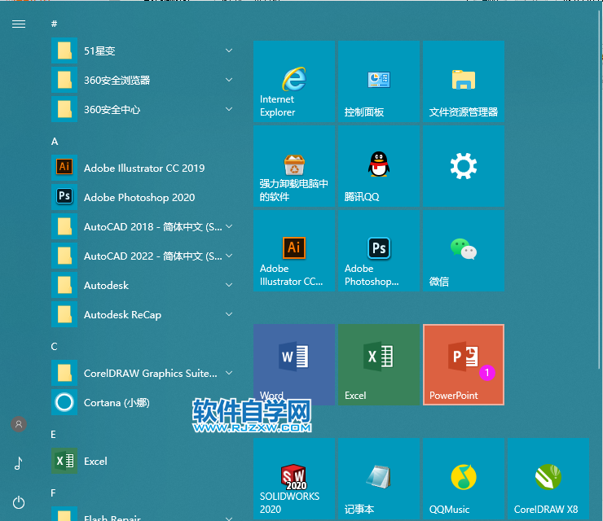The height and width of the screenshot is (521, 603).
Task: Open the QQMusic tile
Action: [463, 478]
